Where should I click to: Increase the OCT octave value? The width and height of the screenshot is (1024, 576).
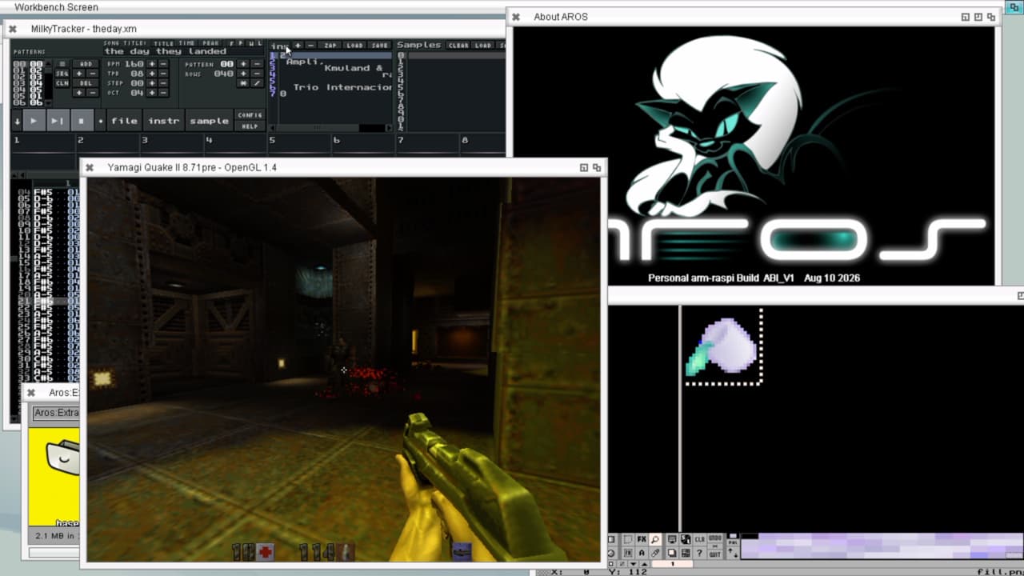click(x=152, y=93)
